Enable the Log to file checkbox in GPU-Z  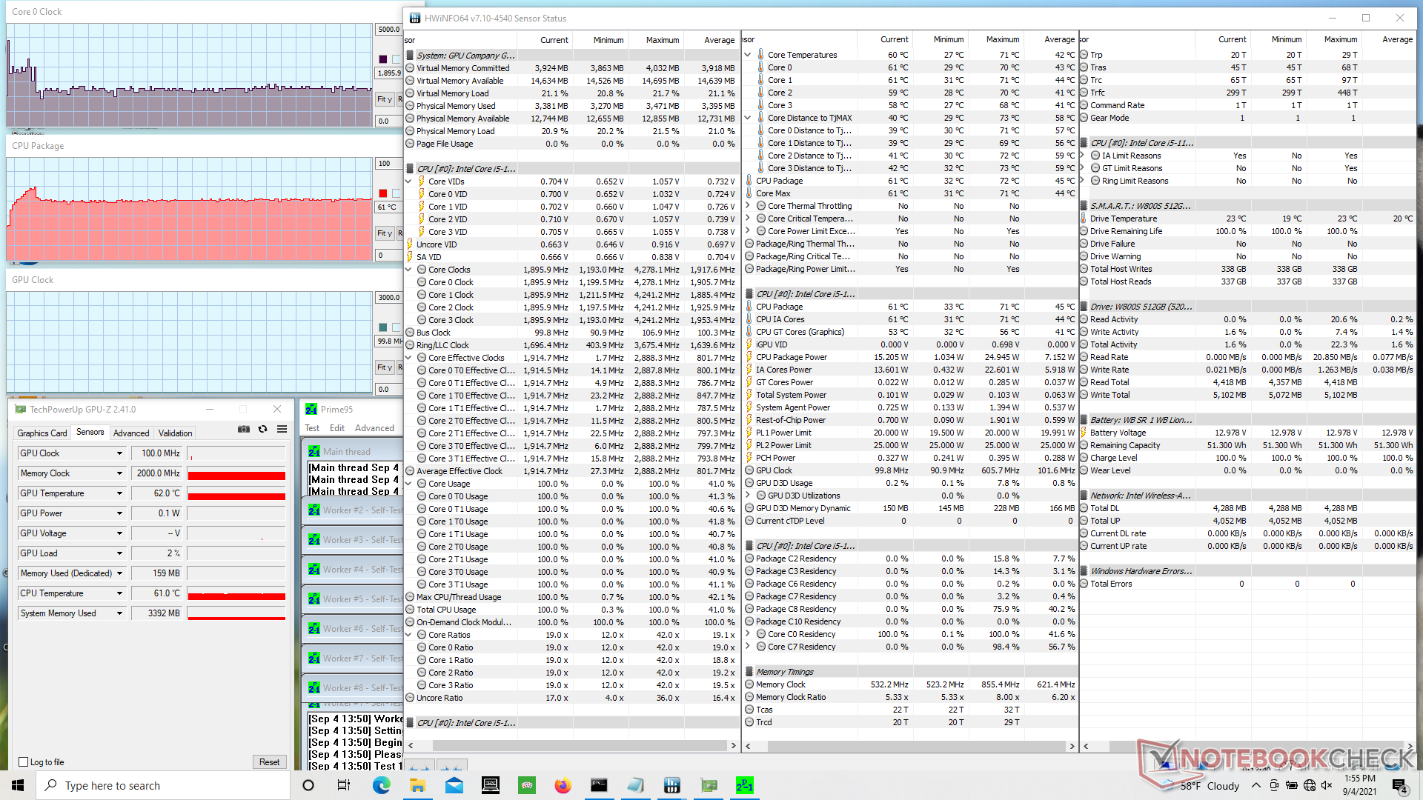click(x=24, y=761)
